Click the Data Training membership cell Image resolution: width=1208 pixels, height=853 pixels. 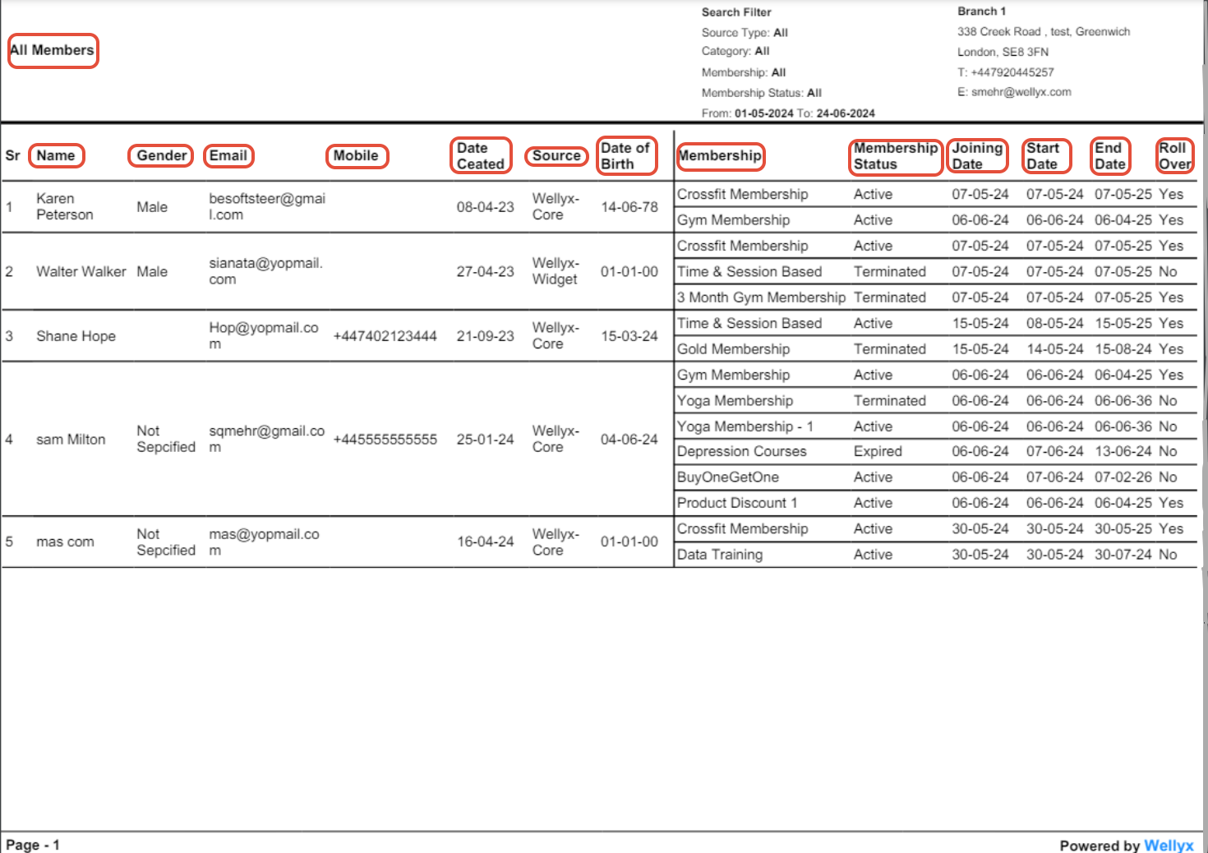pos(720,555)
